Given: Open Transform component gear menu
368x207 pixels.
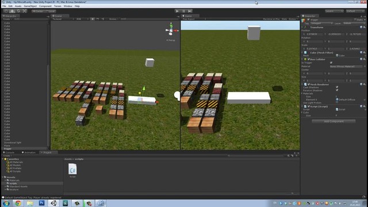Looking at the screenshot, I should [365, 27].
